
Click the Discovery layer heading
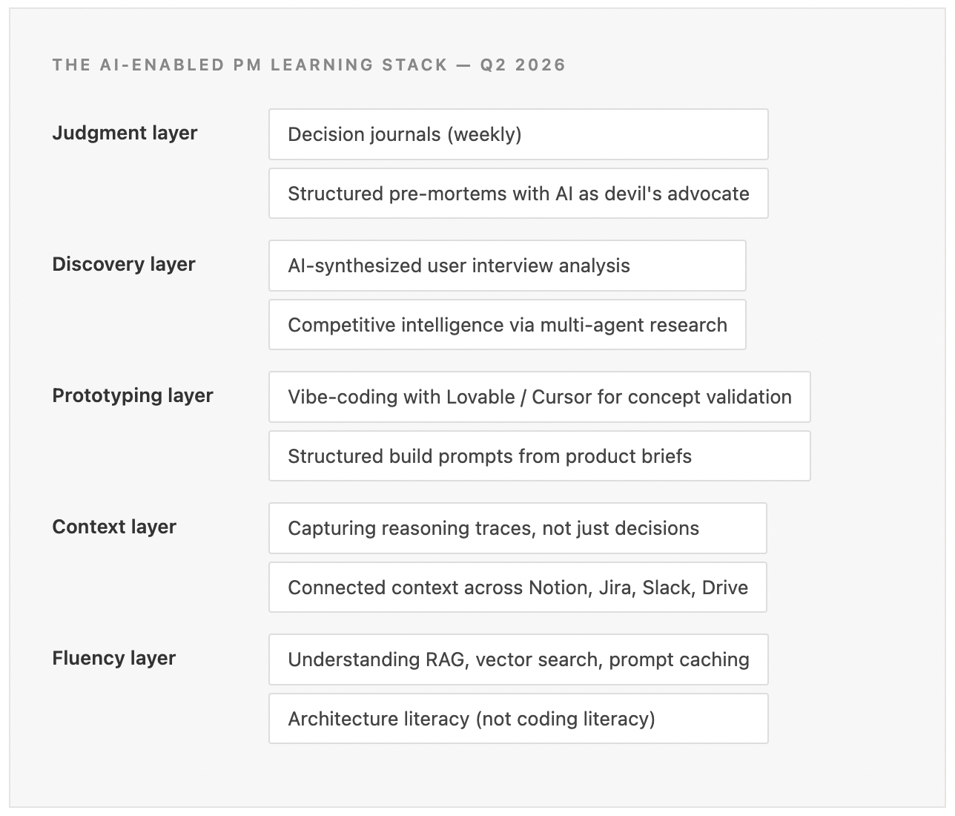click(124, 264)
